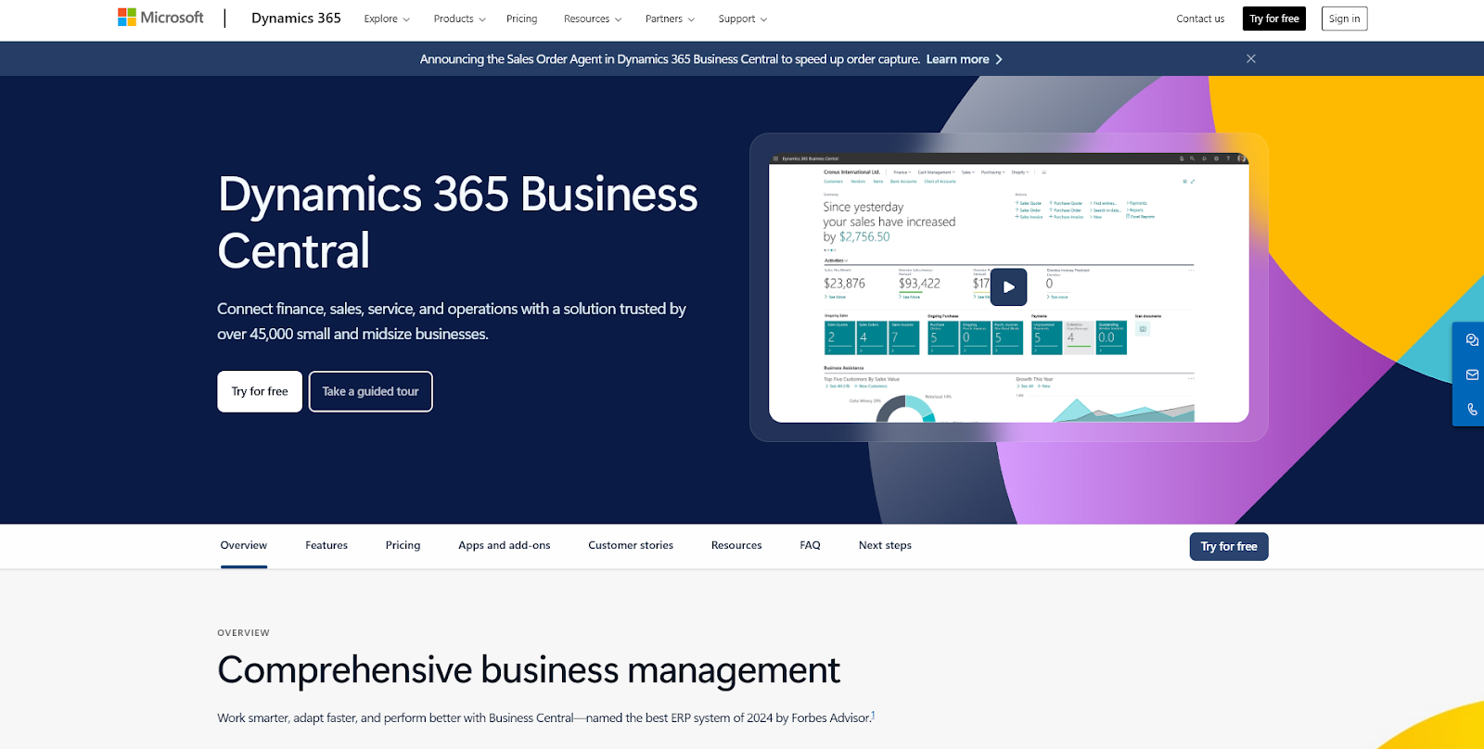Open the Resources tab in section nav
1484x749 pixels.
click(x=736, y=545)
